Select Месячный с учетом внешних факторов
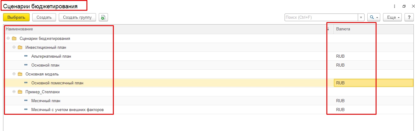 tap(67, 110)
